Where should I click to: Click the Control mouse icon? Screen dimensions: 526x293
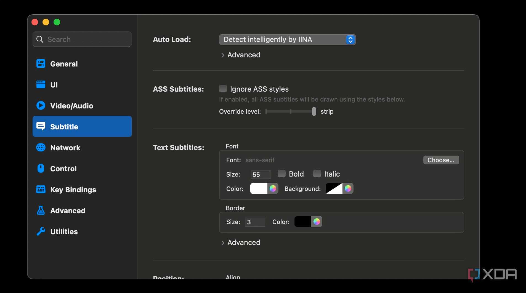tap(41, 169)
